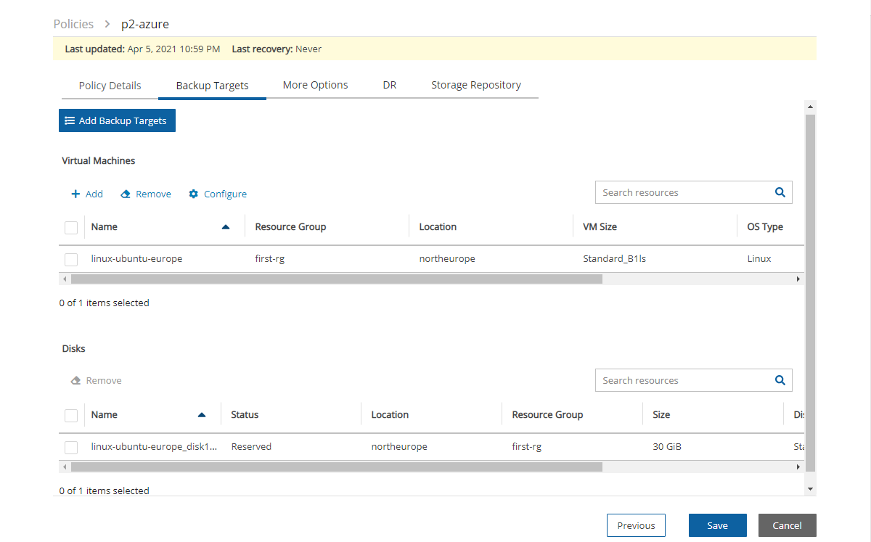The height and width of the screenshot is (542, 871).
Task: Open the Storage Repository tab
Action: click(475, 85)
